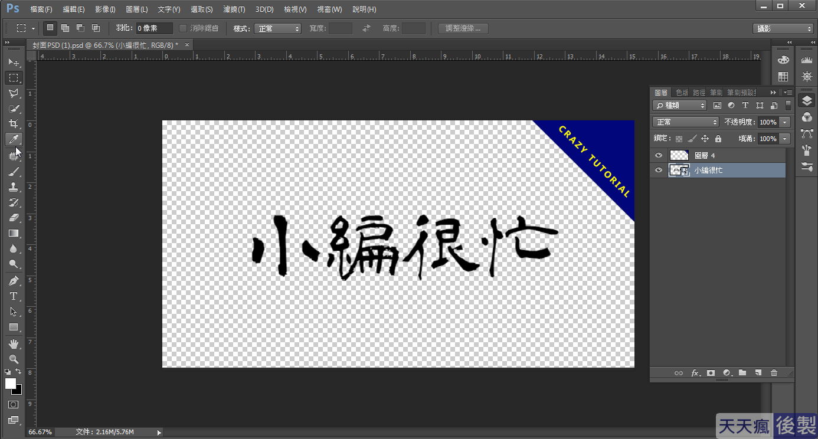Click the foreground color swatch
This screenshot has width=818, height=439.
click(x=11, y=384)
